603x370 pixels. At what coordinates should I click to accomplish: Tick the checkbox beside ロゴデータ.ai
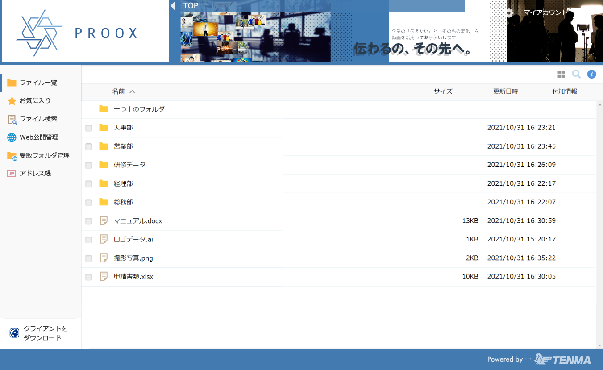point(89,240)
